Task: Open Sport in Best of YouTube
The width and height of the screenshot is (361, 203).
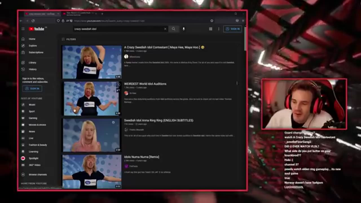Action: pyautogui.click(x=32, y=111)
